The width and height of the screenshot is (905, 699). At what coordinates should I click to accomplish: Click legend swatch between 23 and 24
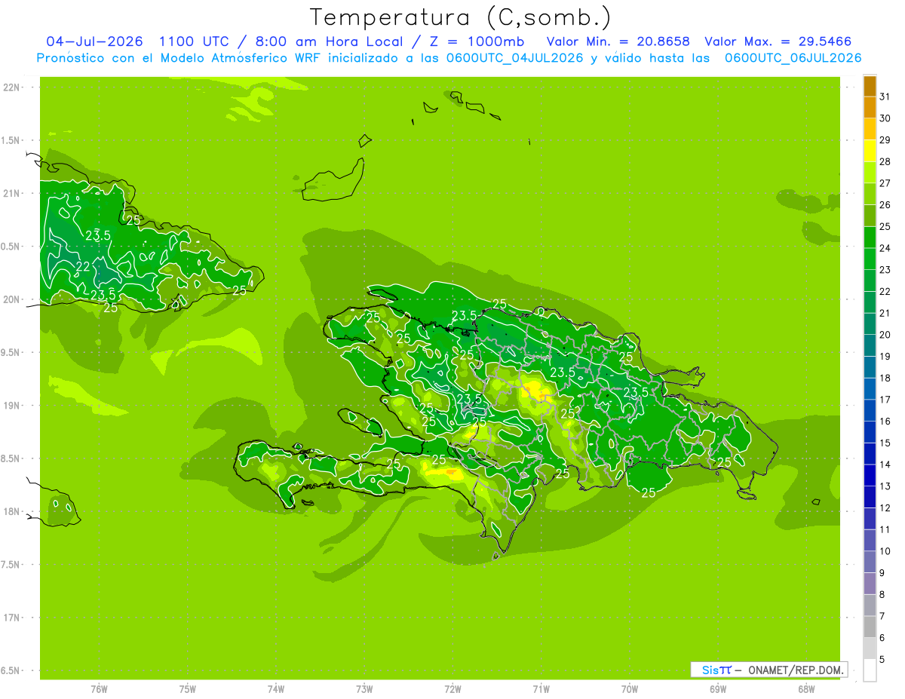(870, 259)
